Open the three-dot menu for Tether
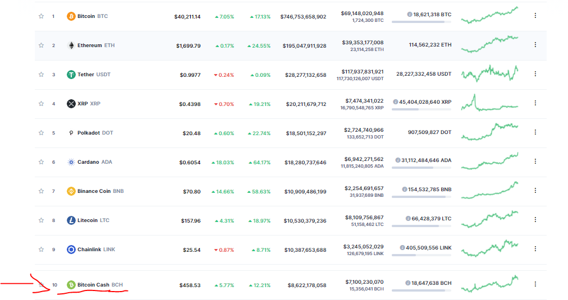 535,74
